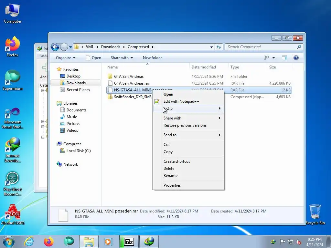Sort by Date modified column header
This screenshot has width=331, height=248.
(208, 67)
